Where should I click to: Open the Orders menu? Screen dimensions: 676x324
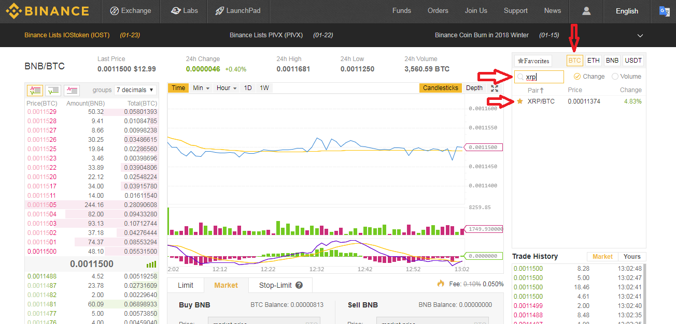pos(438,10)
